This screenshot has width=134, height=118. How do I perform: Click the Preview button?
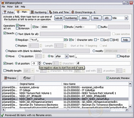coord(10,78)
